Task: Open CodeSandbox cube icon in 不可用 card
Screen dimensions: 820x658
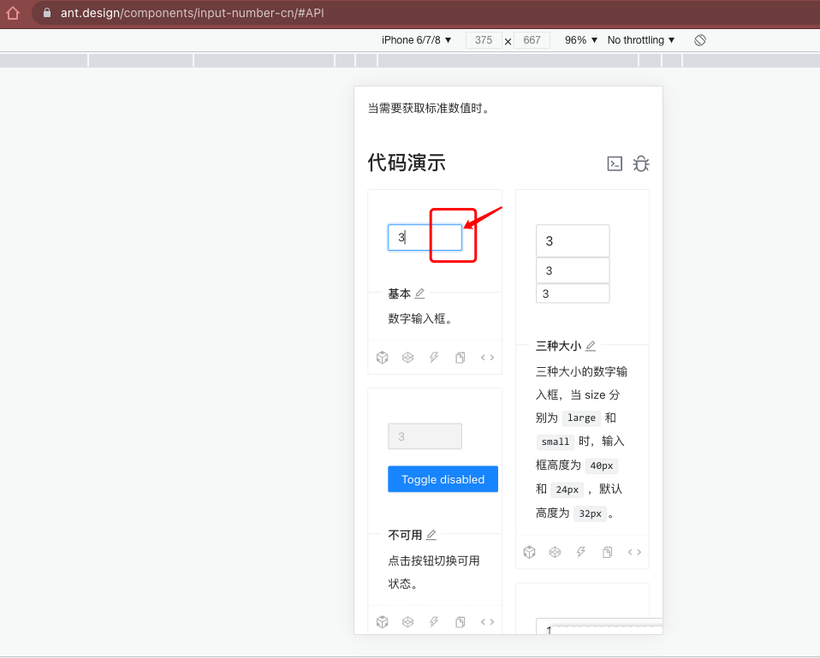Action: pyautogui.click(x=383, y=622)
